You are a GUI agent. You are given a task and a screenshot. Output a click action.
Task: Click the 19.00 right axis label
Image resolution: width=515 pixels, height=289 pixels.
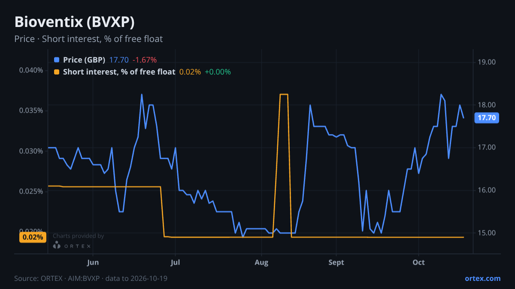click(486, 62)
